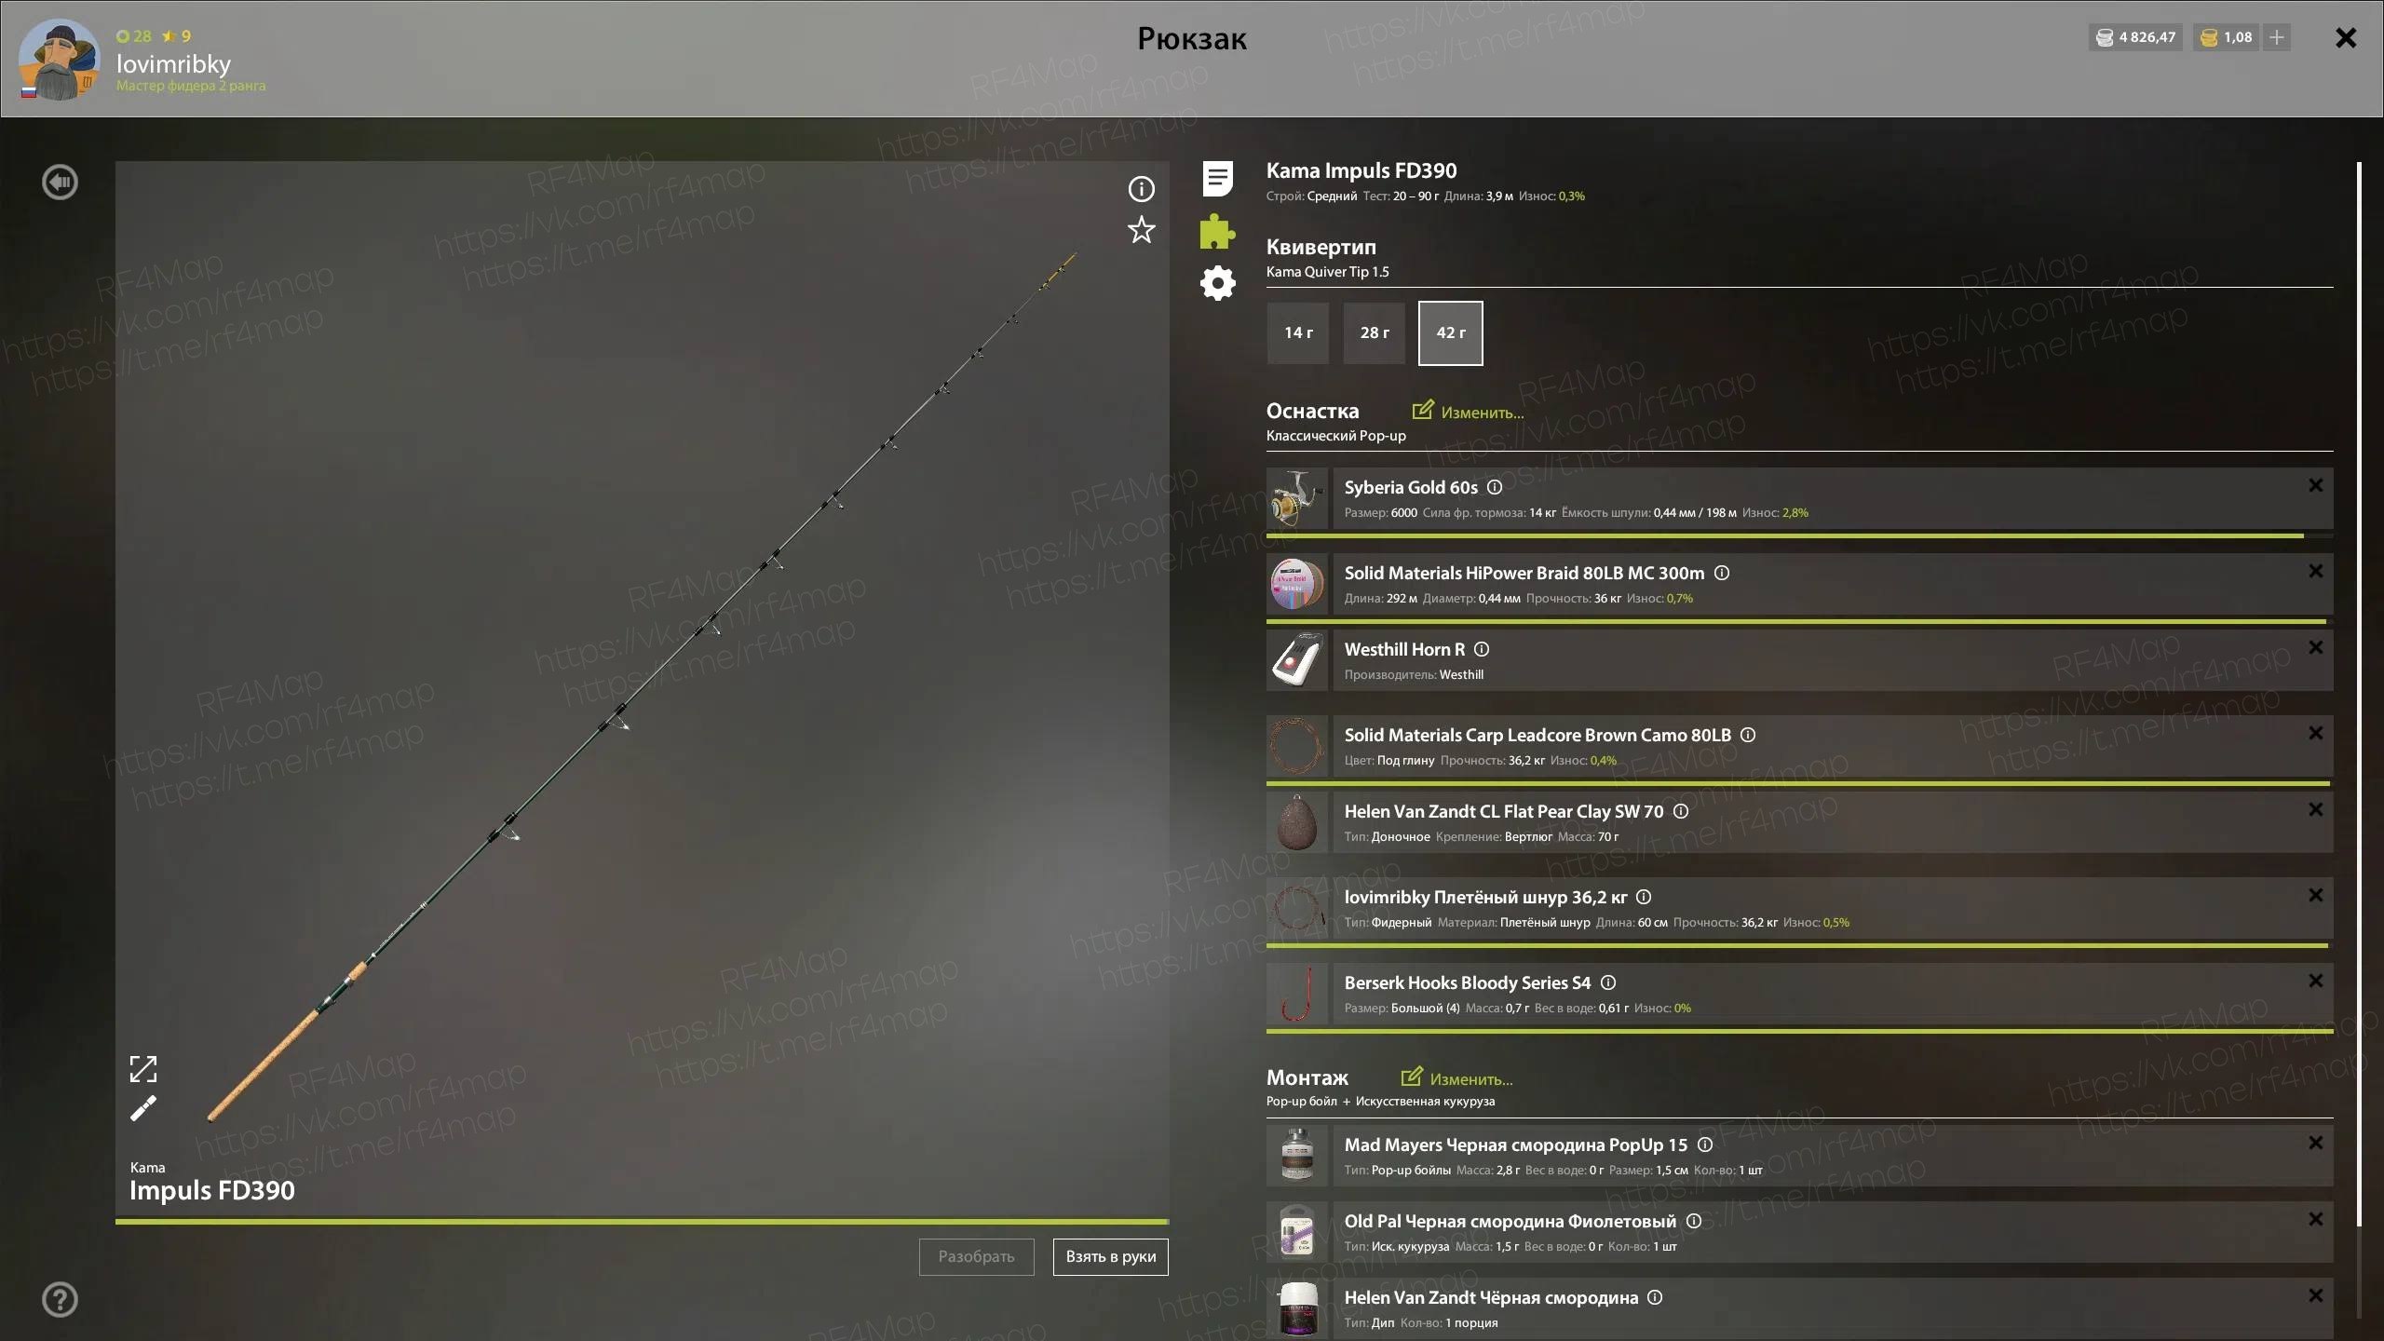Show info for Syberia Gold 60s
Screen dimensions: 2384x1341
click(x=1494, y=487)
